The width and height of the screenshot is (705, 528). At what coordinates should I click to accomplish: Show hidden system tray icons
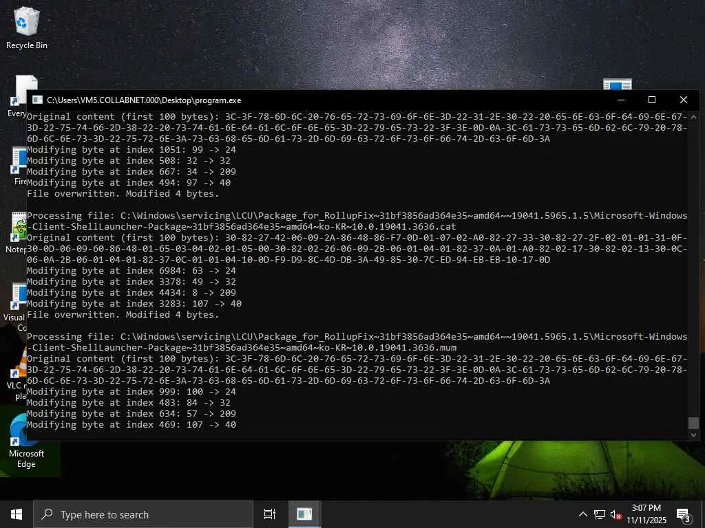(582, 514)
